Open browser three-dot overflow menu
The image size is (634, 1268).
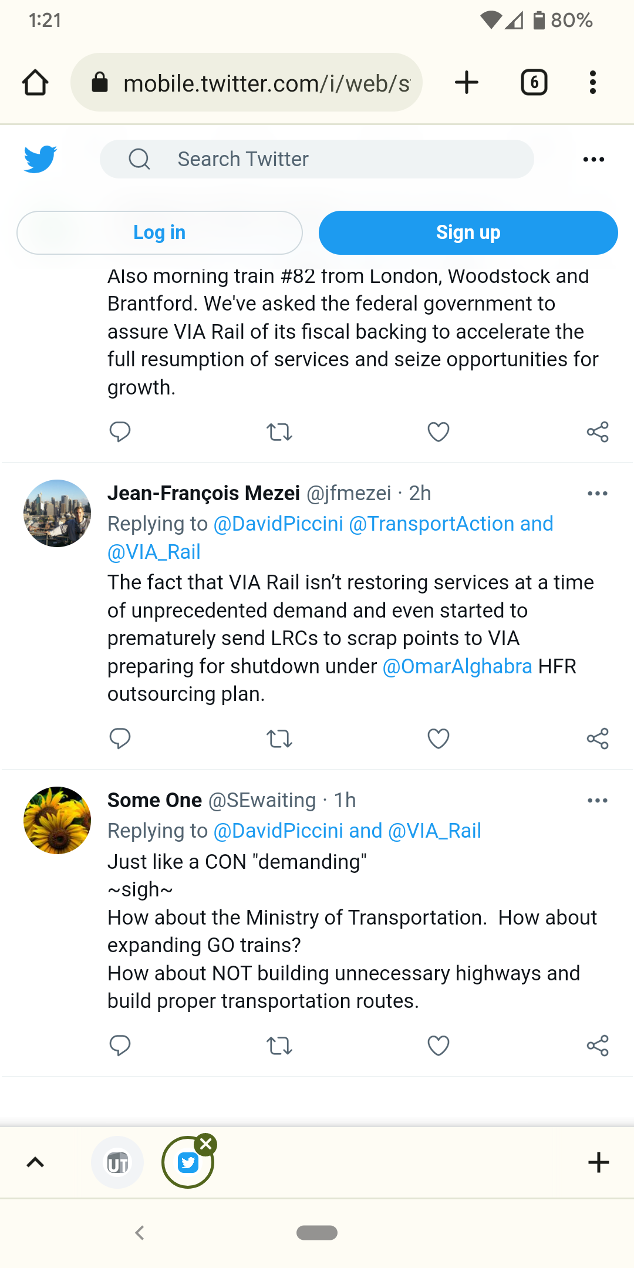point(593,82)
